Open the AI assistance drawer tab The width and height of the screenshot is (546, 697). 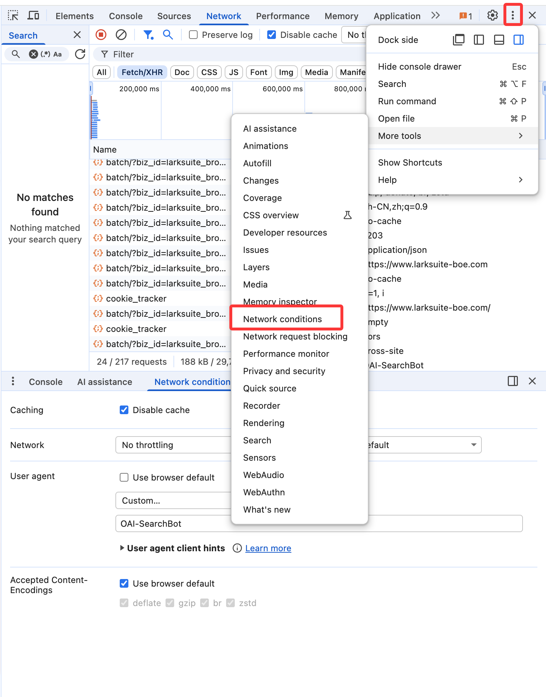point(105,382)
